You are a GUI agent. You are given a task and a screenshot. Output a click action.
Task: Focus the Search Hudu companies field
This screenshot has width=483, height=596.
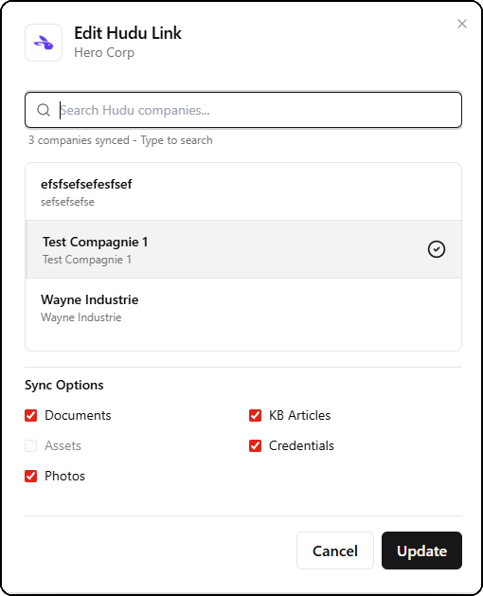coord(243,110)
